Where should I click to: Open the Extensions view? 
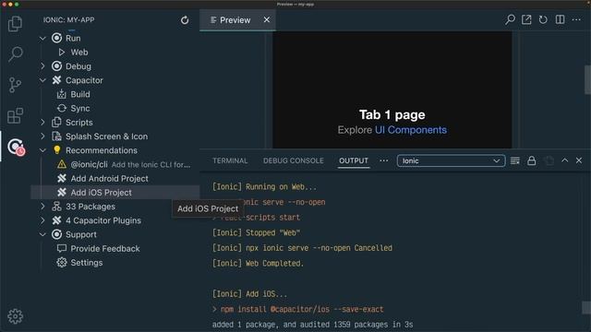15,115
